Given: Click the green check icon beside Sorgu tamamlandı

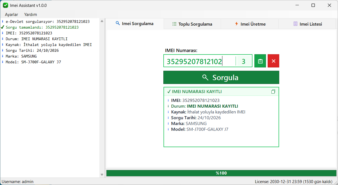Looking at the screenshot, I should [2, 27].
